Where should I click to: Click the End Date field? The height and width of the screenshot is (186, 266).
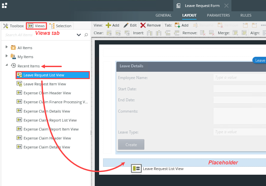pyautogui.click(x=239, y=100)
